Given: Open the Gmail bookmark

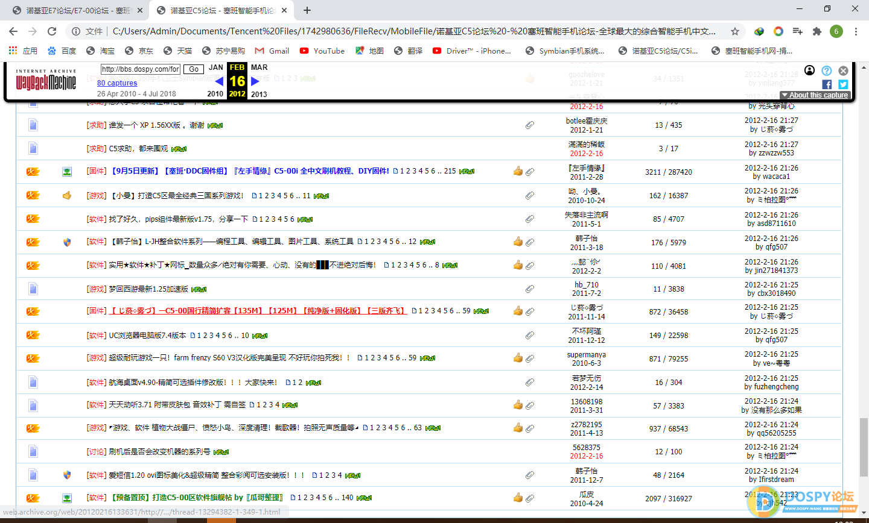Looking at the screenshot, I should click(x=272, y=51).
